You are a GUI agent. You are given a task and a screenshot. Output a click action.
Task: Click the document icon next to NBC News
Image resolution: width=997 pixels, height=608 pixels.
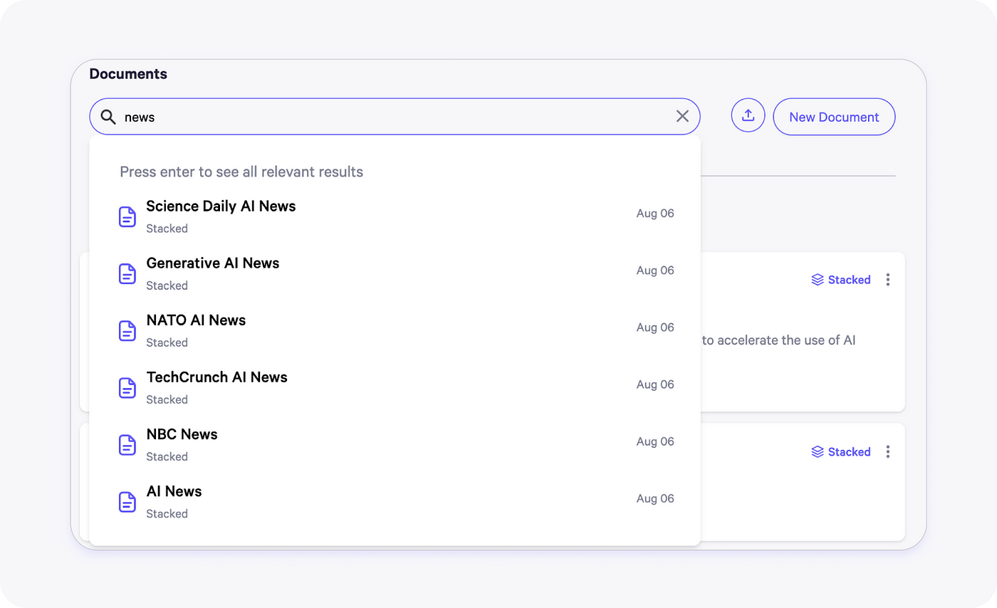127,444
